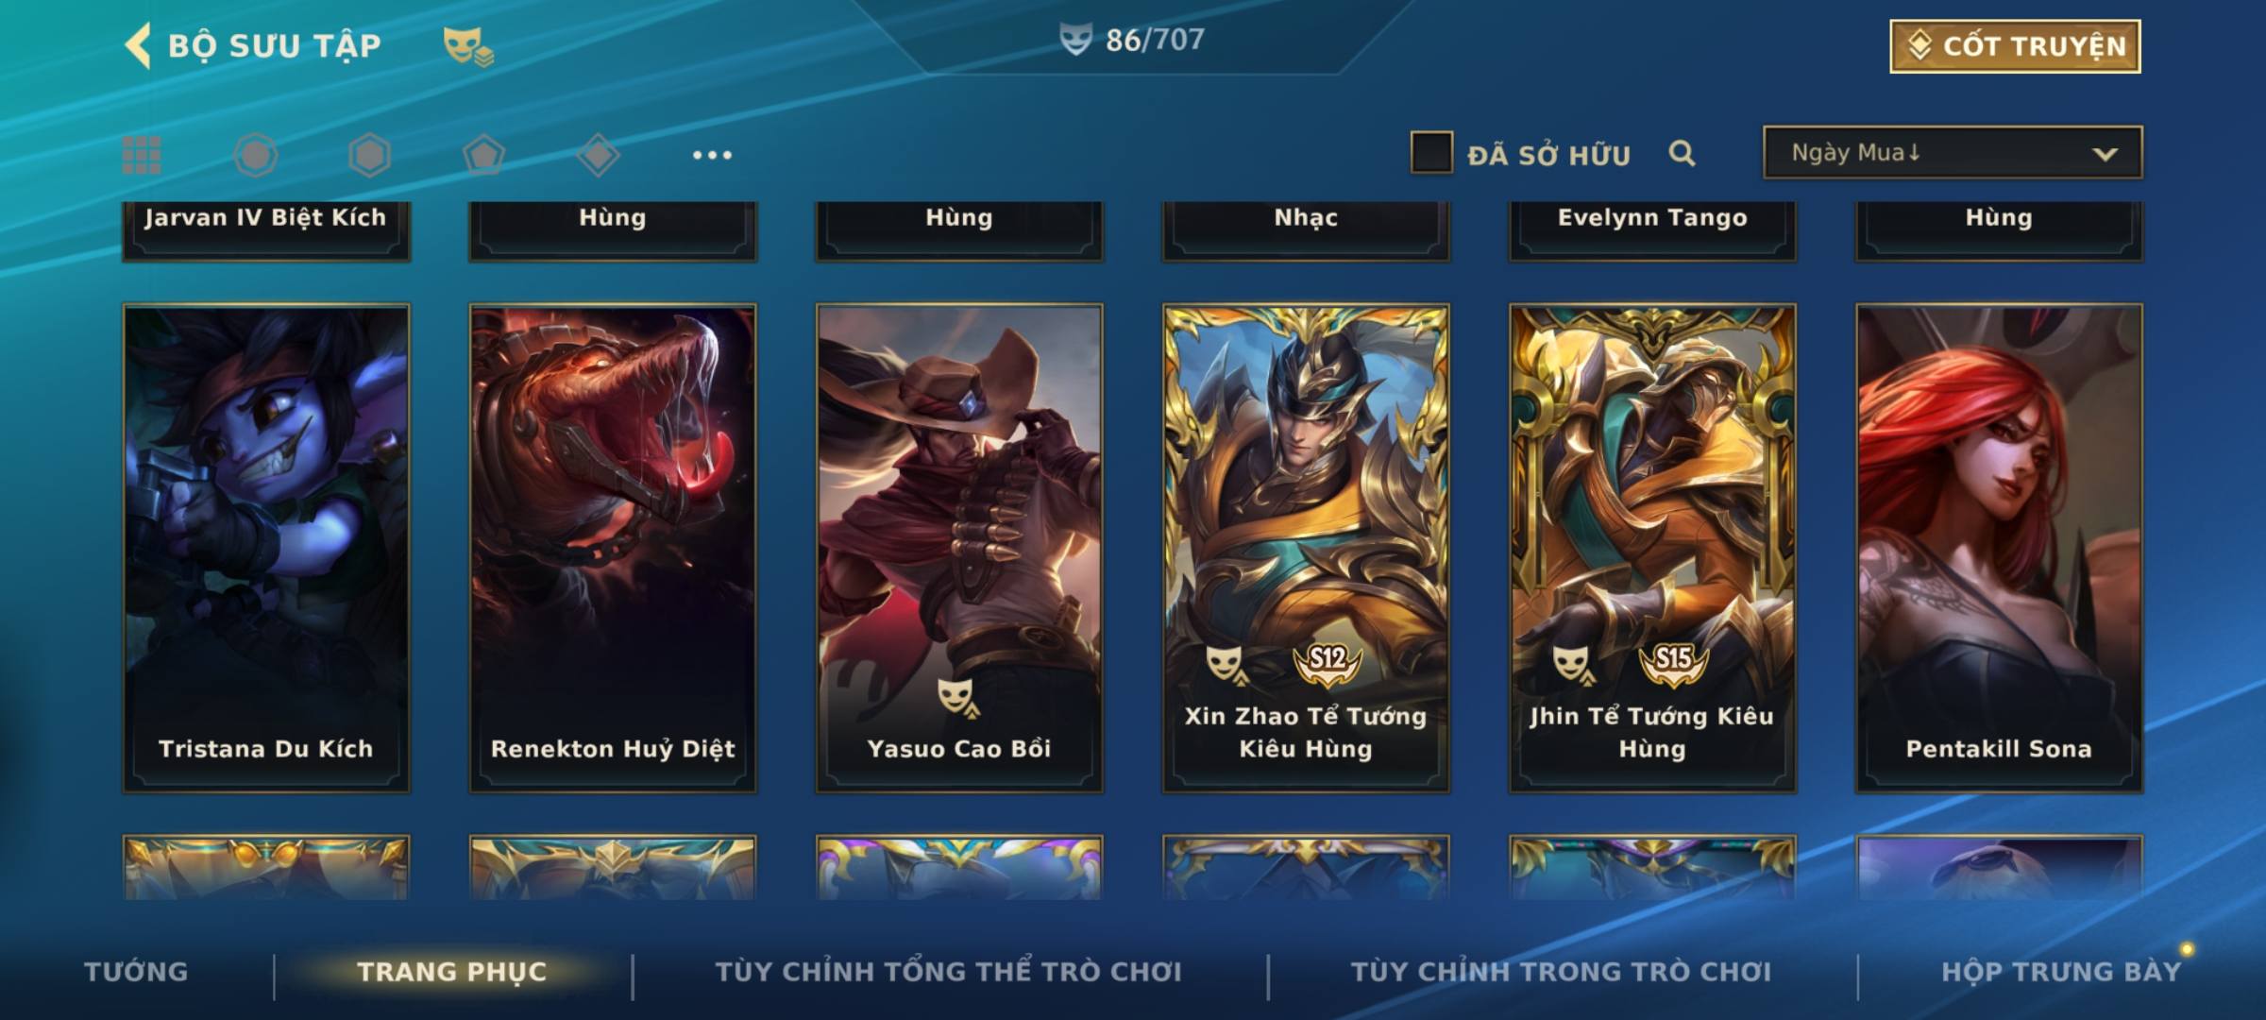Open the Pentakill Sona skin card

point(1999,548)
